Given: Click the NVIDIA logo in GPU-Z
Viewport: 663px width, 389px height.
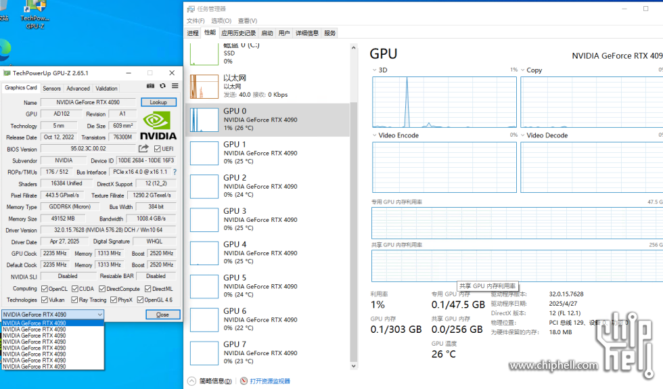Looking at the screenshot, I should tap(158, 125).
